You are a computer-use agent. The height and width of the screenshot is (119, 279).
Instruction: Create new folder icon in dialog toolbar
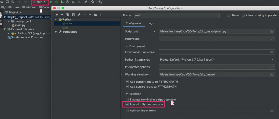coord(96,15)
